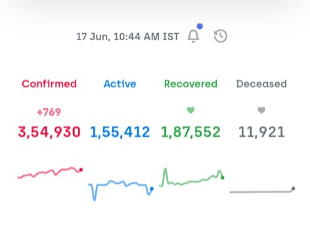
Task: Click the green recovered sparkline chart
Action: [x=192, y=177]
